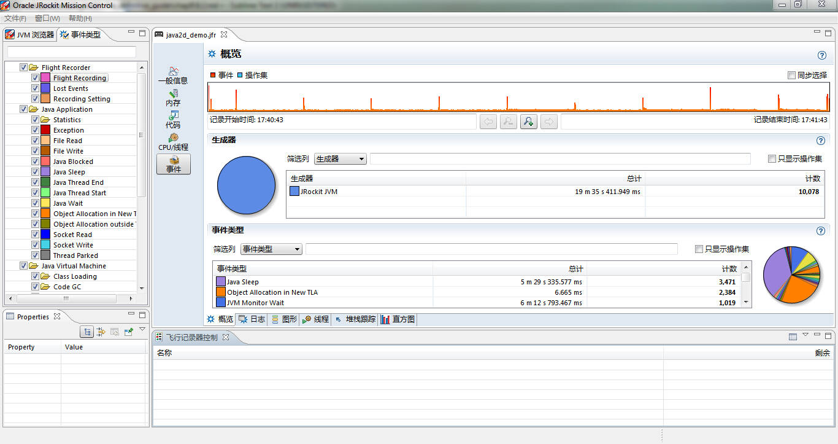The image size is (838, 444).
Task: Click the zoom in magnifier on timeline
Action: tap(528, 122)
